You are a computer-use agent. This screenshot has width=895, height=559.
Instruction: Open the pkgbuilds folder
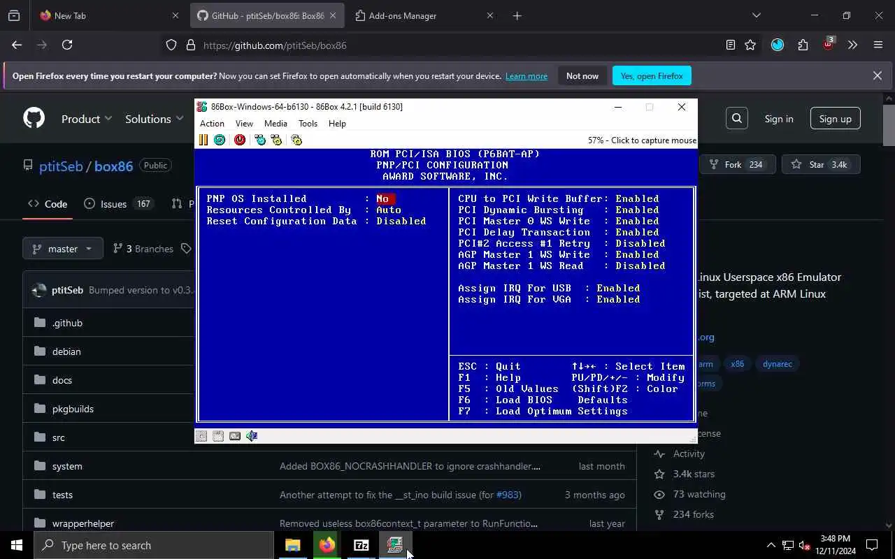[73, 409]
